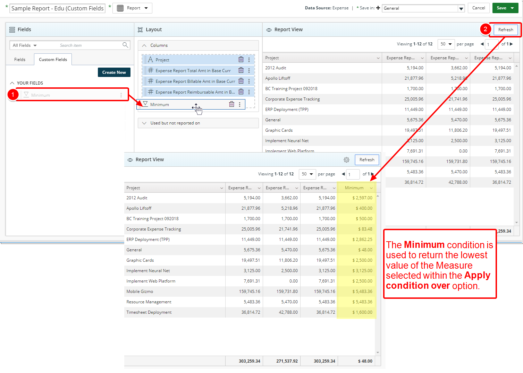Click the report name field
The width and height of the screenshot is (523, 373).
coord(57,8)
